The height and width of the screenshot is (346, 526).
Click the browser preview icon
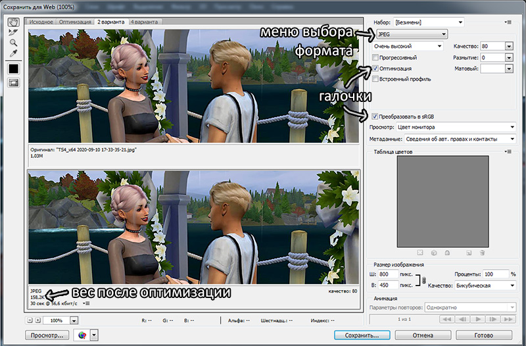point(82,335)
